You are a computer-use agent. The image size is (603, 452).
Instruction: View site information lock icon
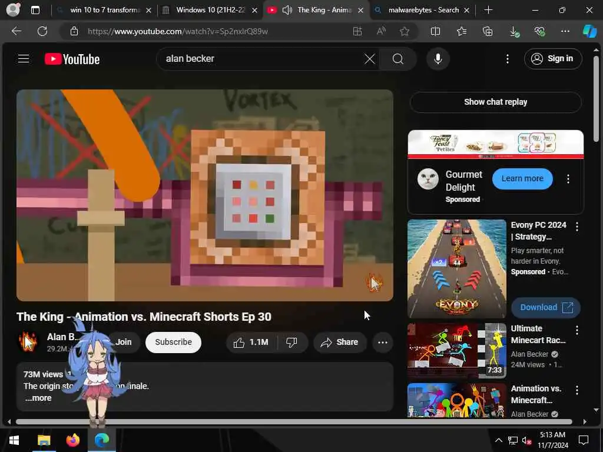[74, 32]
